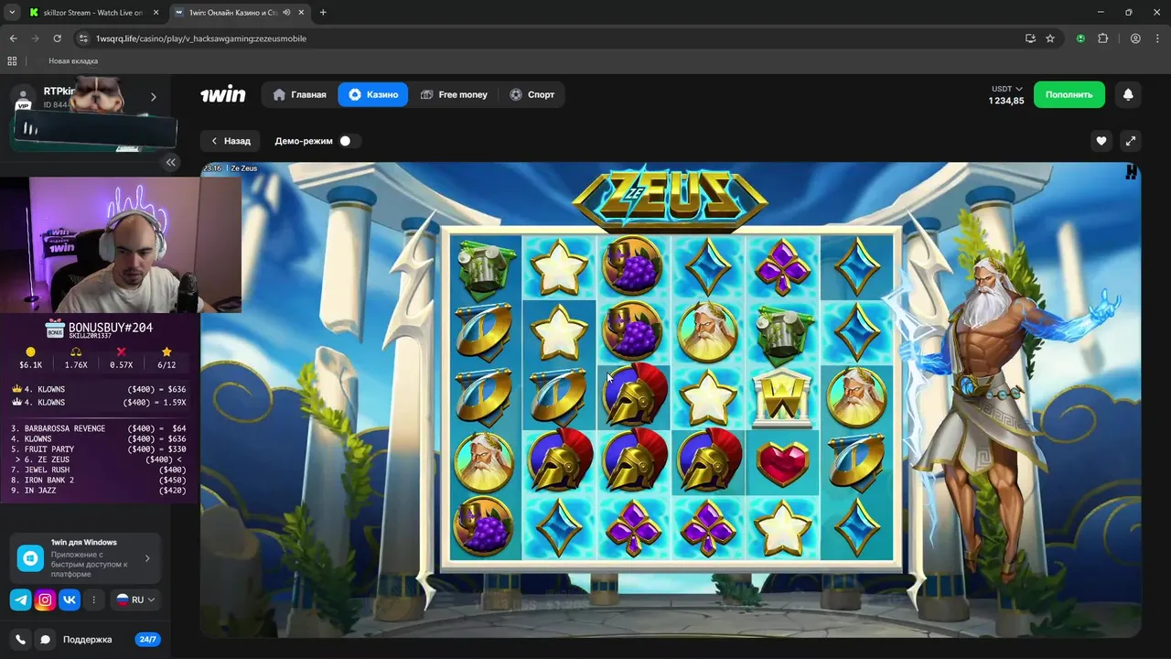Go back in browser history

(x=13, y=38)
